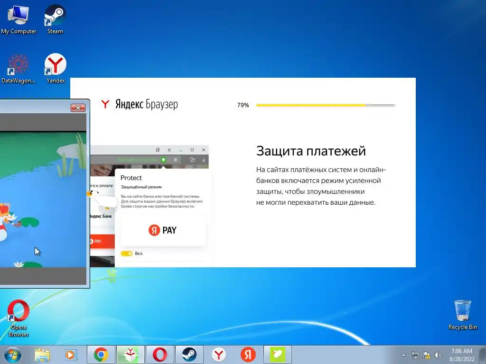
Task: Open the network tray icon
Action: (x=415, y=355)
